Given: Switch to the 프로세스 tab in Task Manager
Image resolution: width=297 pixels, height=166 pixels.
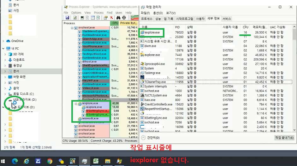Looking at the screenshot, I should [x=147, y=19].
